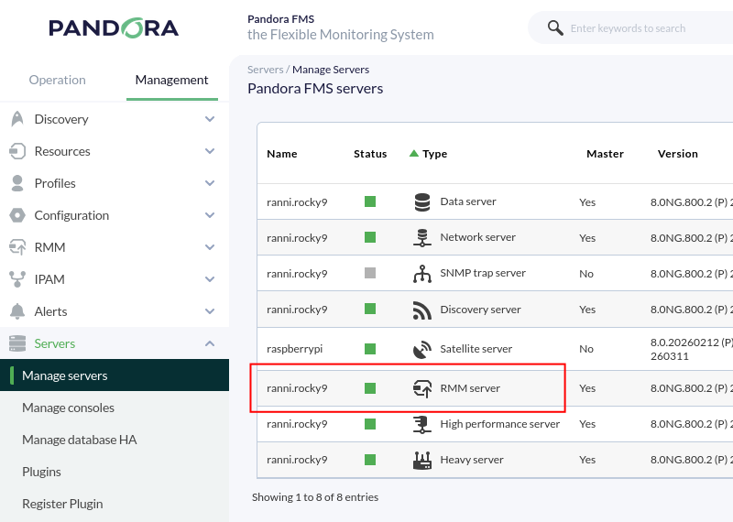This screenshot has width=733, height=522.
Task: Click green status square of Data server
Action: pyautogui.click(x=370, y=201)
